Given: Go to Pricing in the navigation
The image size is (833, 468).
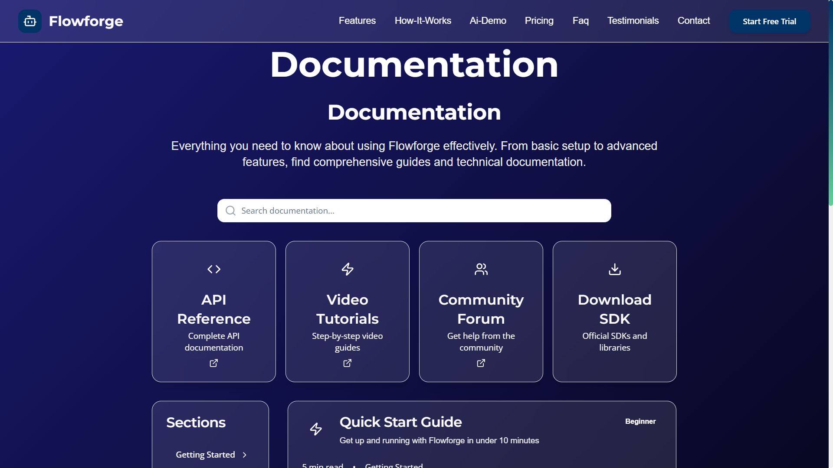Looking at the screenshot, I should (x=539, y=21).
